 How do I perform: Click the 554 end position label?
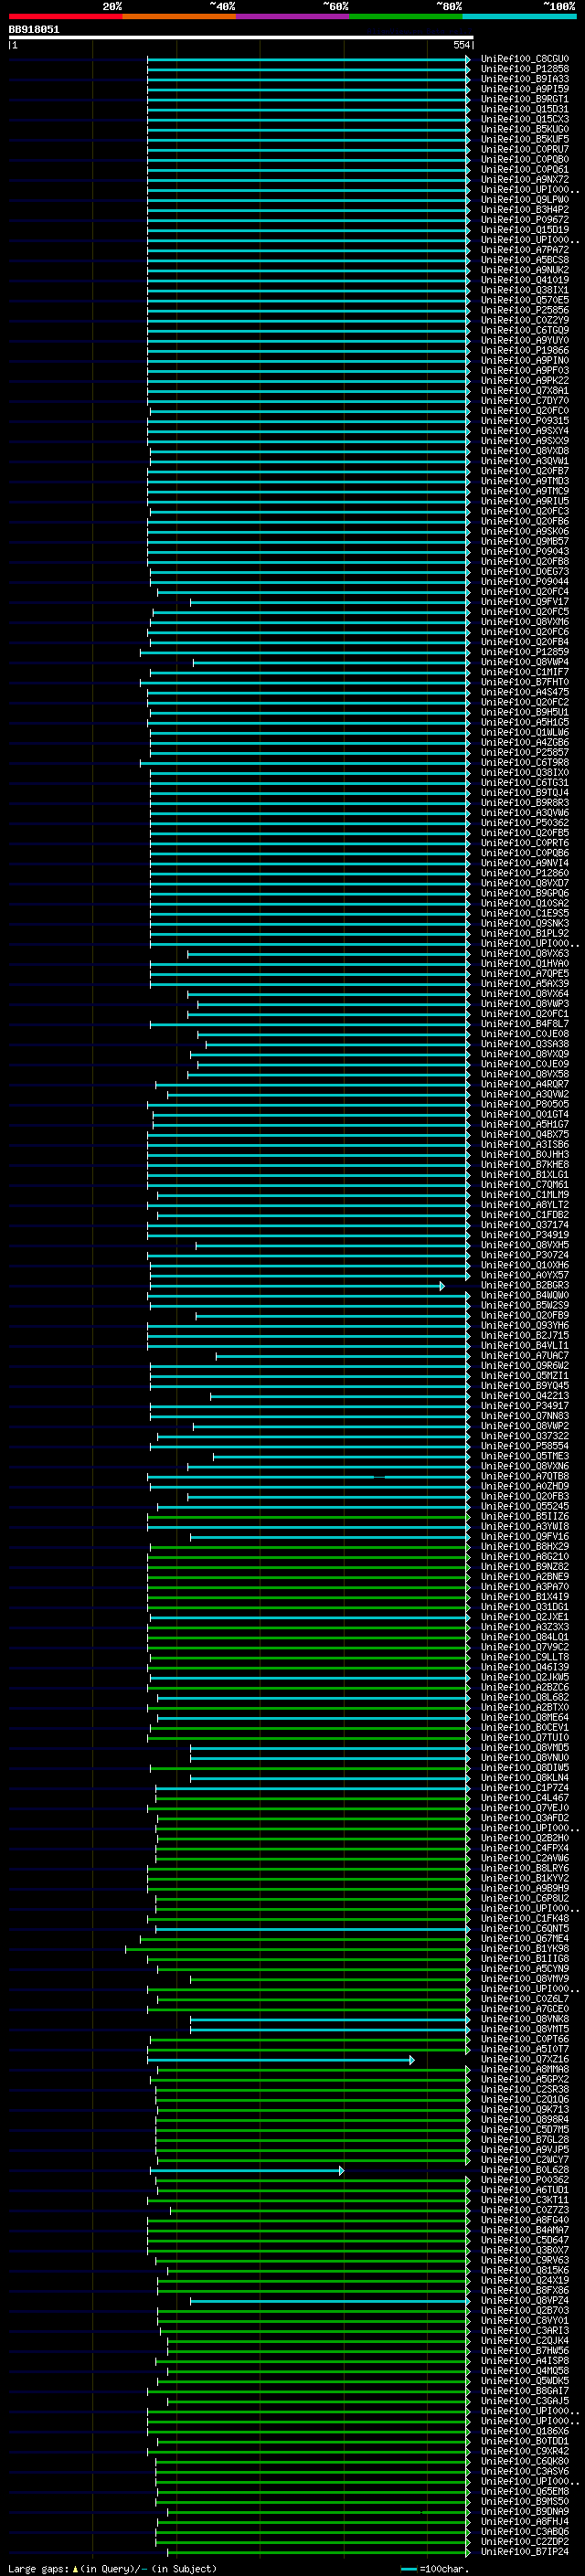coord(461,45)
